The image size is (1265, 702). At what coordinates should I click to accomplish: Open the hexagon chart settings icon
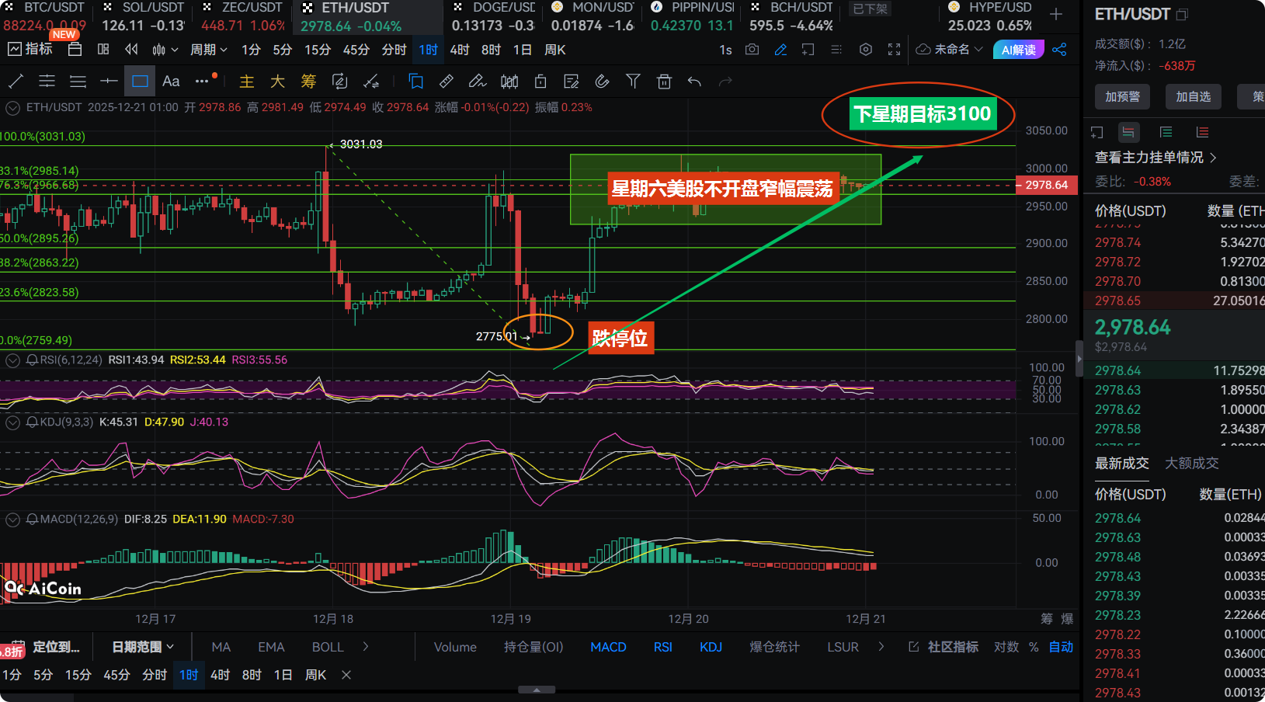(x=866, y=50)
